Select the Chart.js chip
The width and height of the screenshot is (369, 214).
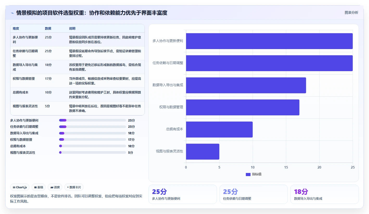point(20,187)
